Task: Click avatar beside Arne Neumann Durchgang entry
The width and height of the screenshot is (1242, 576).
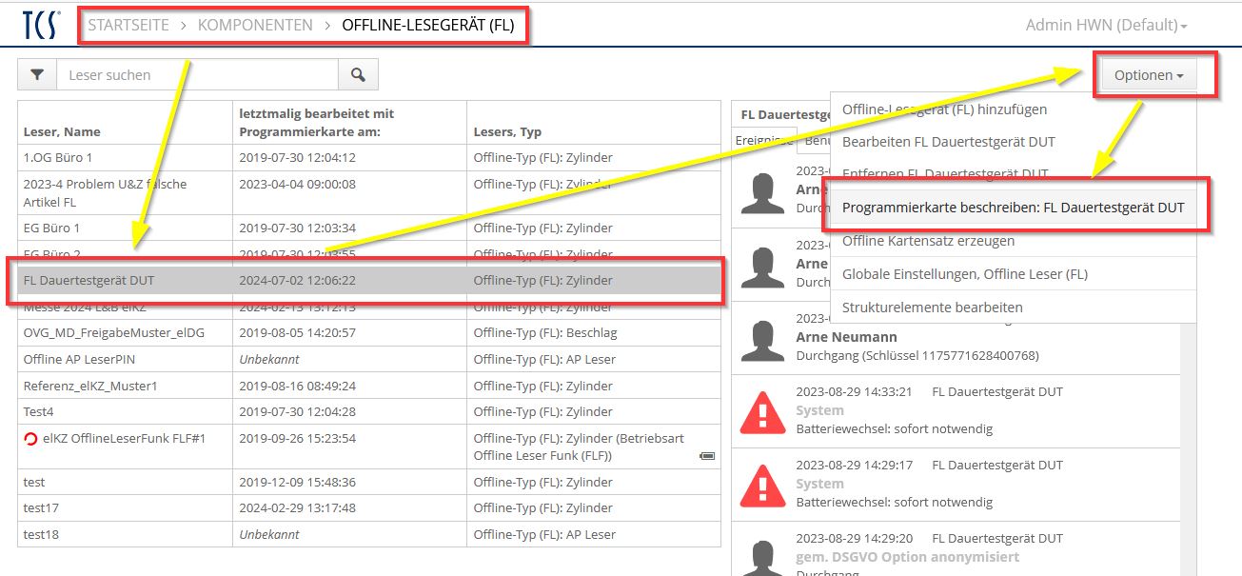Action: click(762, 338)
